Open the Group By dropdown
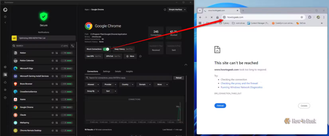 coord(93,91)
